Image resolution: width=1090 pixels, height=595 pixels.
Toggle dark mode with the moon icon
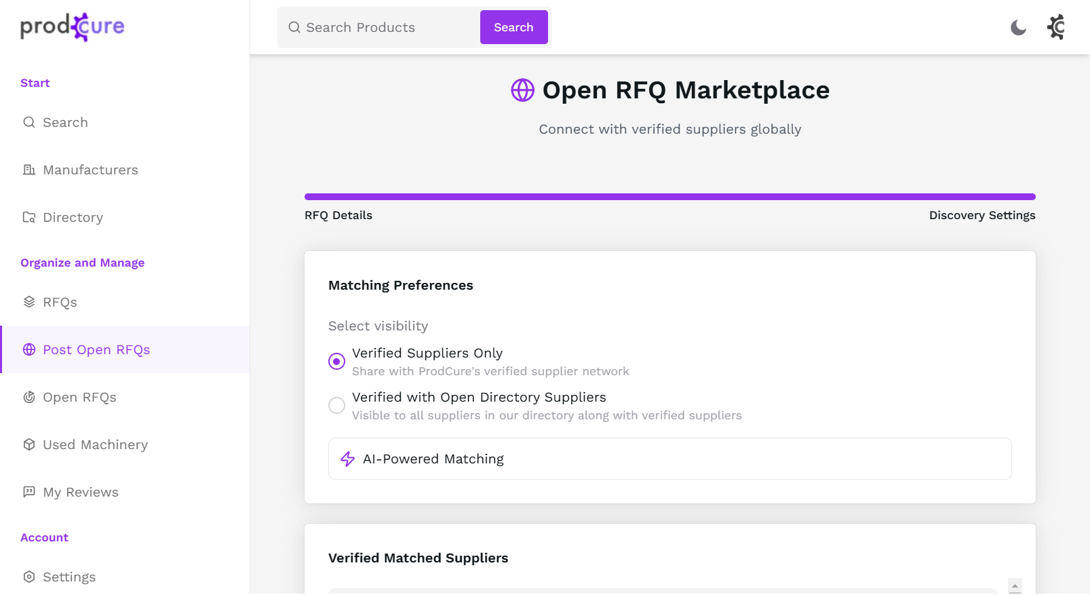(x=1018, y=28)
